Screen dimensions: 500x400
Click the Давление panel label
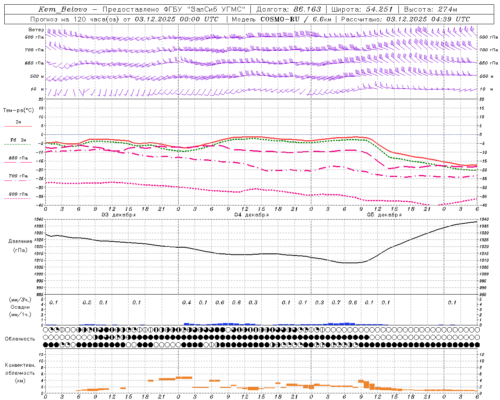pos(20,241)
